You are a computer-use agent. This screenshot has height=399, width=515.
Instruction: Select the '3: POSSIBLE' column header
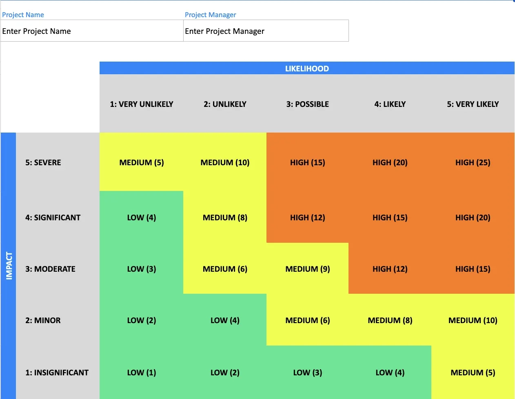point(307,104)
